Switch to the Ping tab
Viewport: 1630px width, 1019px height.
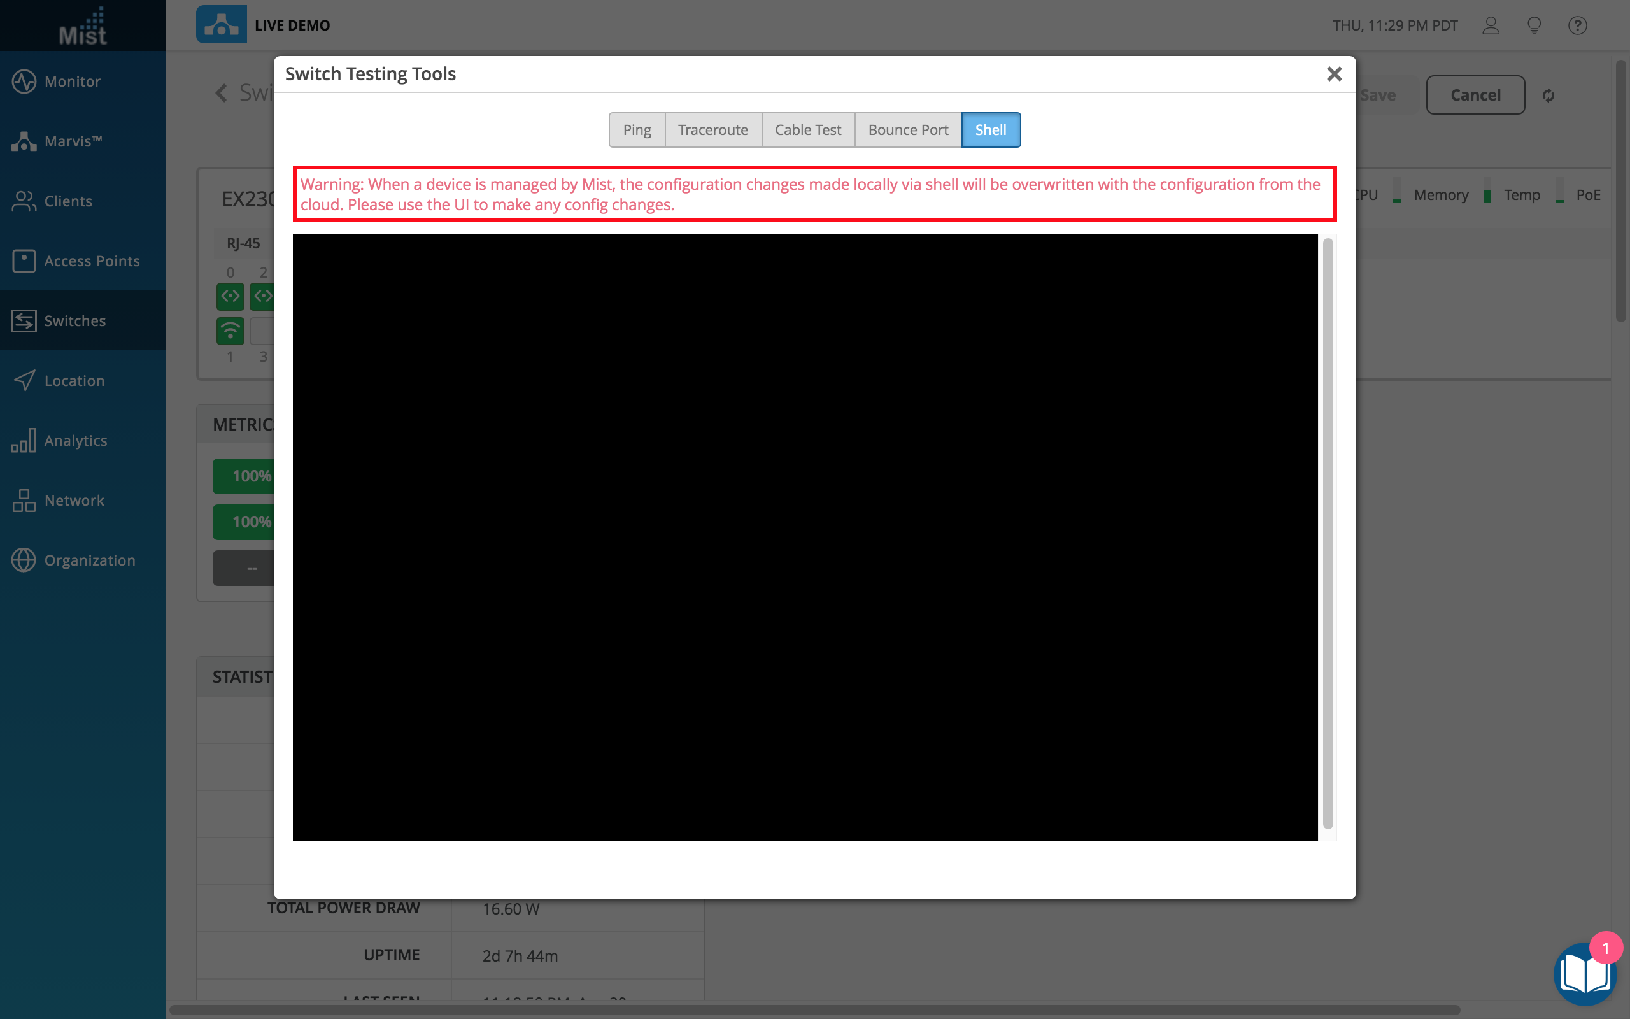637,130
